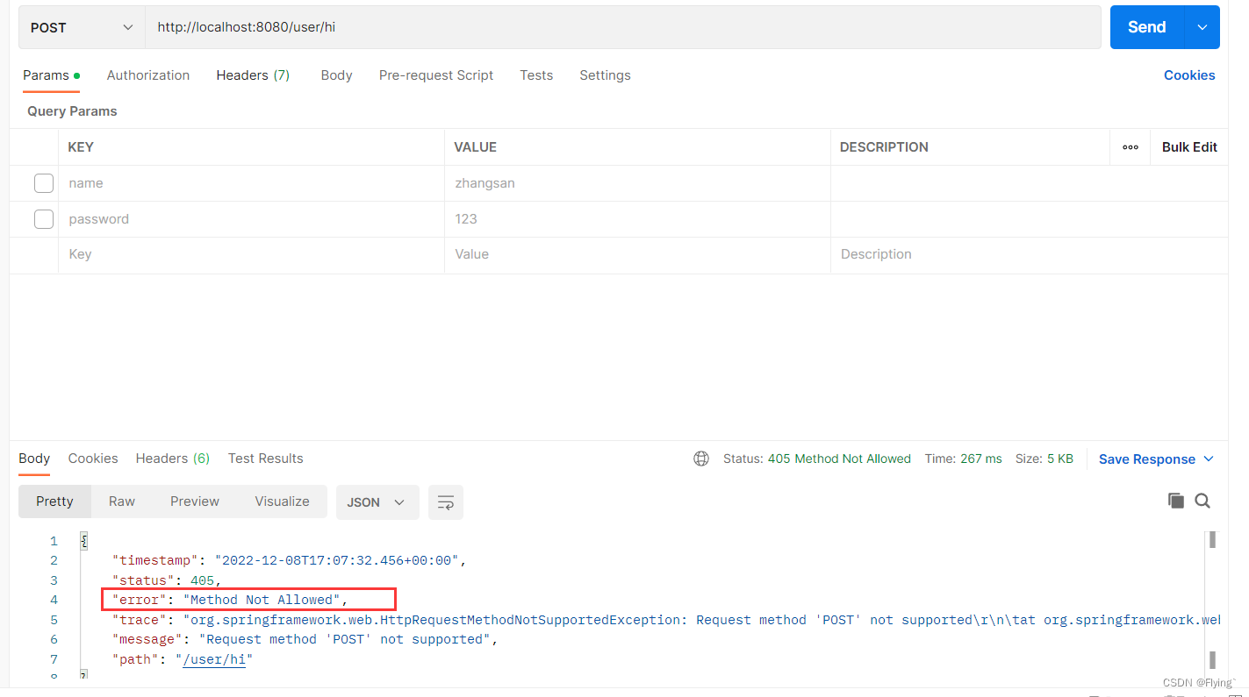
Task: Open the response Headers (6) tab
Action: [x=173, y=459]
